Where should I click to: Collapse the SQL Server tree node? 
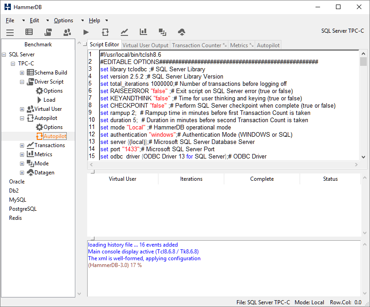(4, 55)
